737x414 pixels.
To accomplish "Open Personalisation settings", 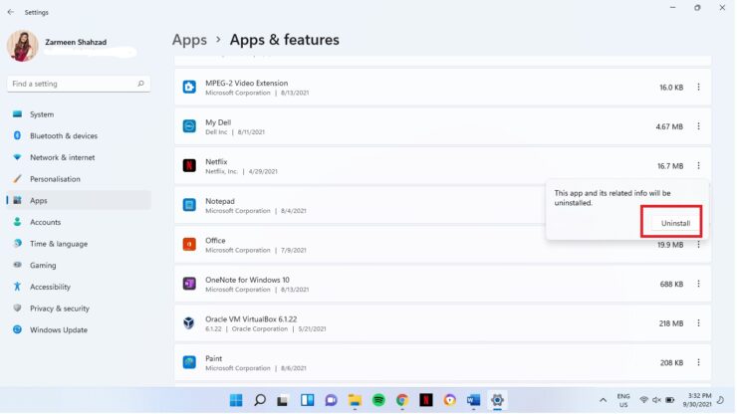I will (x=79, y=179).
